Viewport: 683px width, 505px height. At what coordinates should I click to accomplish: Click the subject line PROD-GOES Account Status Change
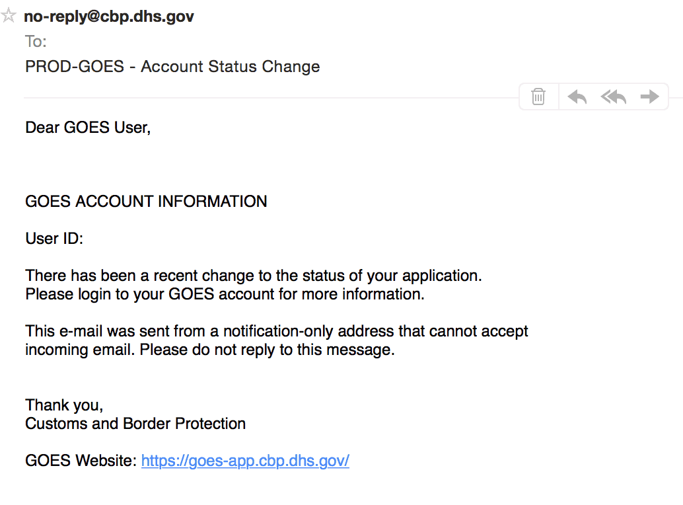[172, 67]
